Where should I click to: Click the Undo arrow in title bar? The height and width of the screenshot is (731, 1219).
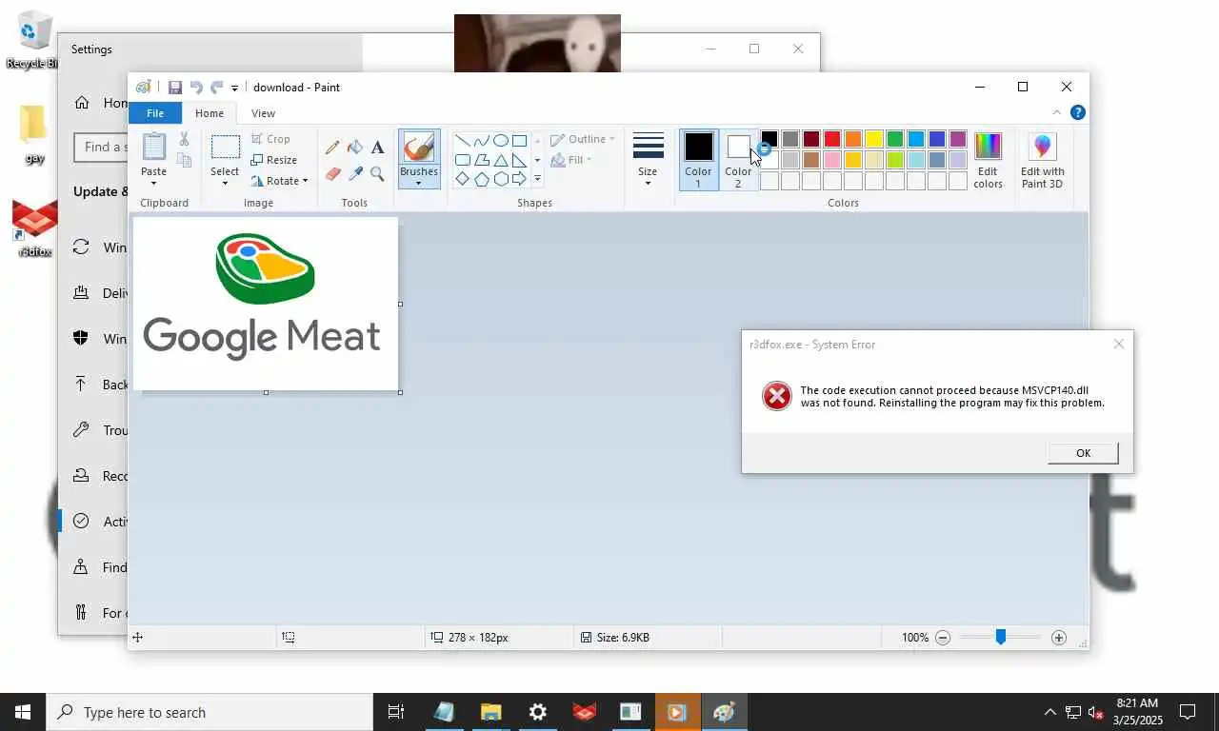pos(196,87)
